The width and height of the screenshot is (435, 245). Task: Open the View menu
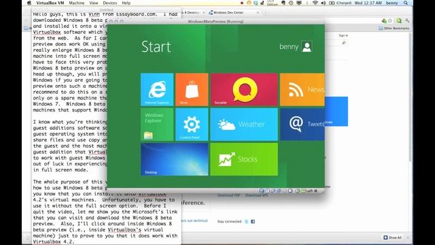pyautogui.click(x=94, y=3)
